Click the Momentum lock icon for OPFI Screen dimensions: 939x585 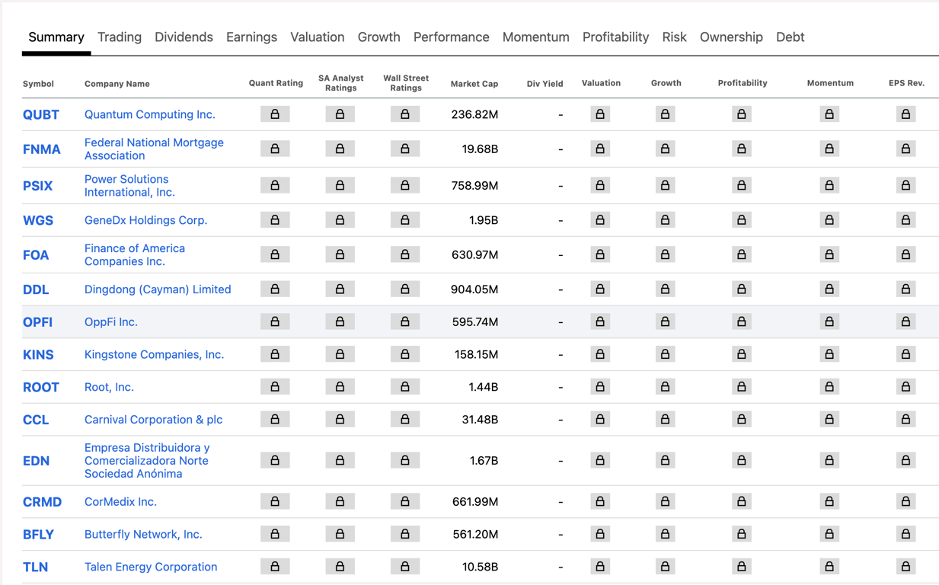click(829, 321)
